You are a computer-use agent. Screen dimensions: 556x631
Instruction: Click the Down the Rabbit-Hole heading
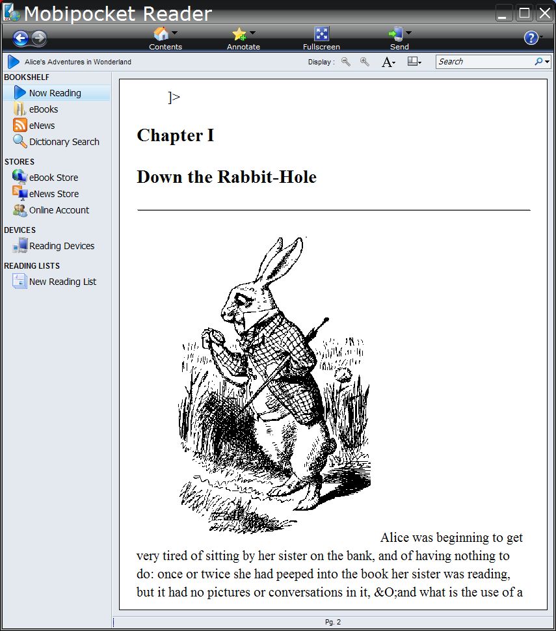pos(226,177)
